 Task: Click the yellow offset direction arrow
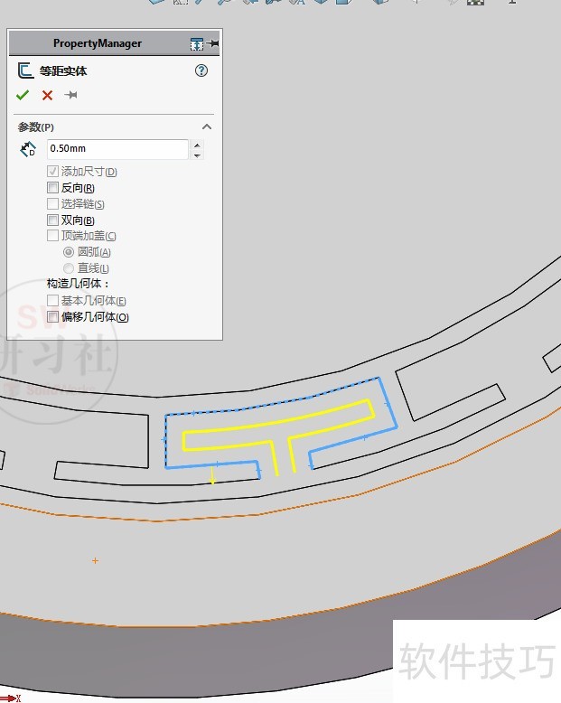click(x=212, y=475)
